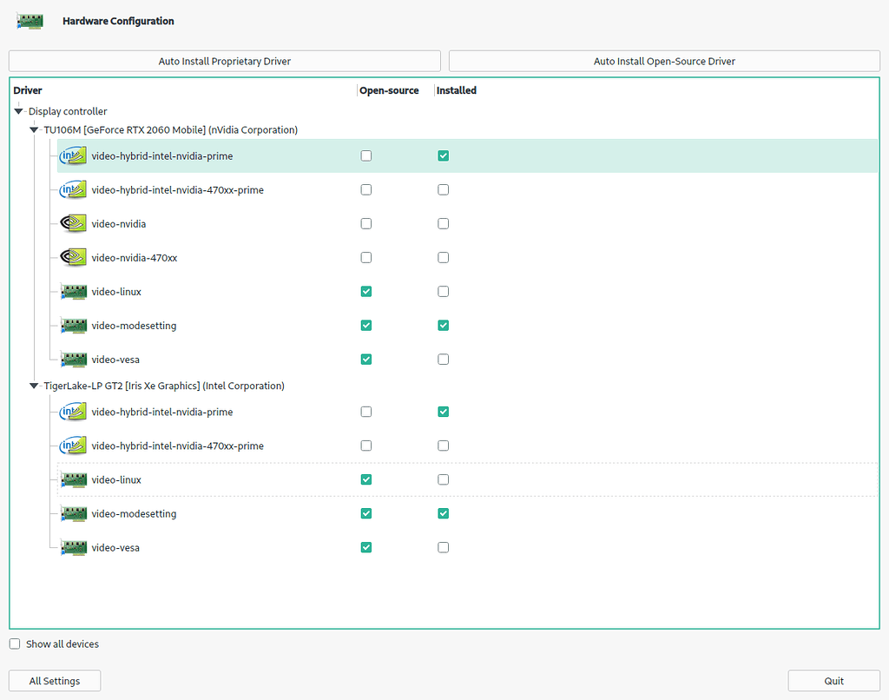Click the card icon next to video-modesetting under TU106M
This screenshot has width=889, height=700.
click(73, 325)
